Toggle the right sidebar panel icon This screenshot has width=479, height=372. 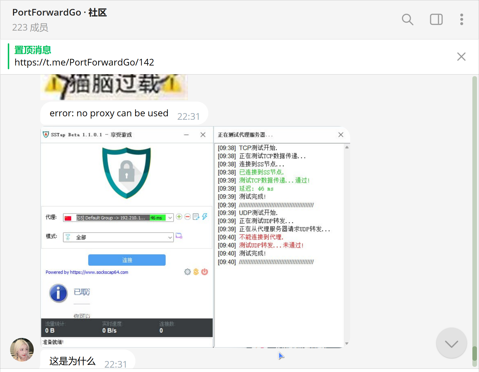coord(436,20)
